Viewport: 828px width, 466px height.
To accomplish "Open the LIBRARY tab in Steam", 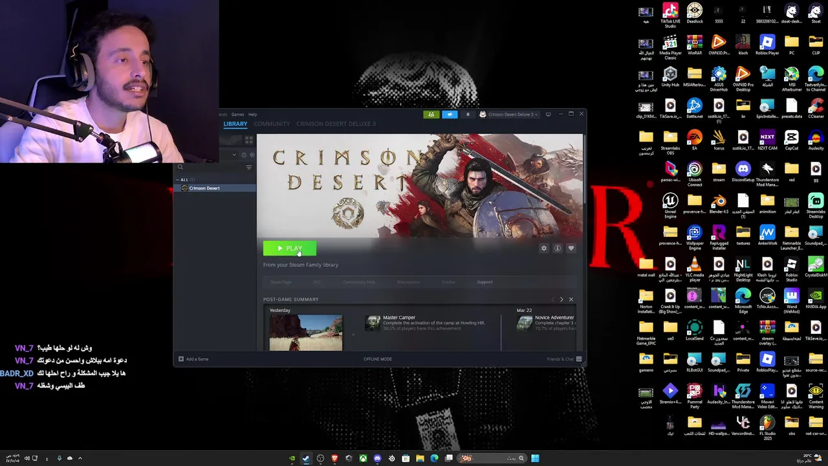I will (x=235, y=124).
